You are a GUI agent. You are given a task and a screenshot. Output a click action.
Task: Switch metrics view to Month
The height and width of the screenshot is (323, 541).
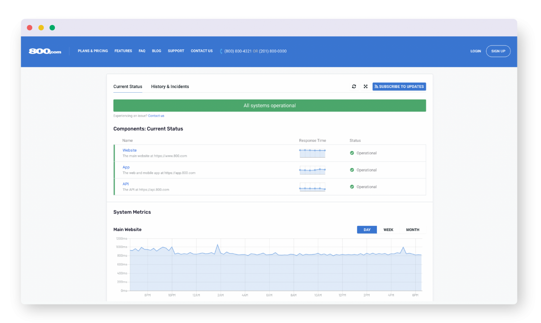[x=412, y=230]
